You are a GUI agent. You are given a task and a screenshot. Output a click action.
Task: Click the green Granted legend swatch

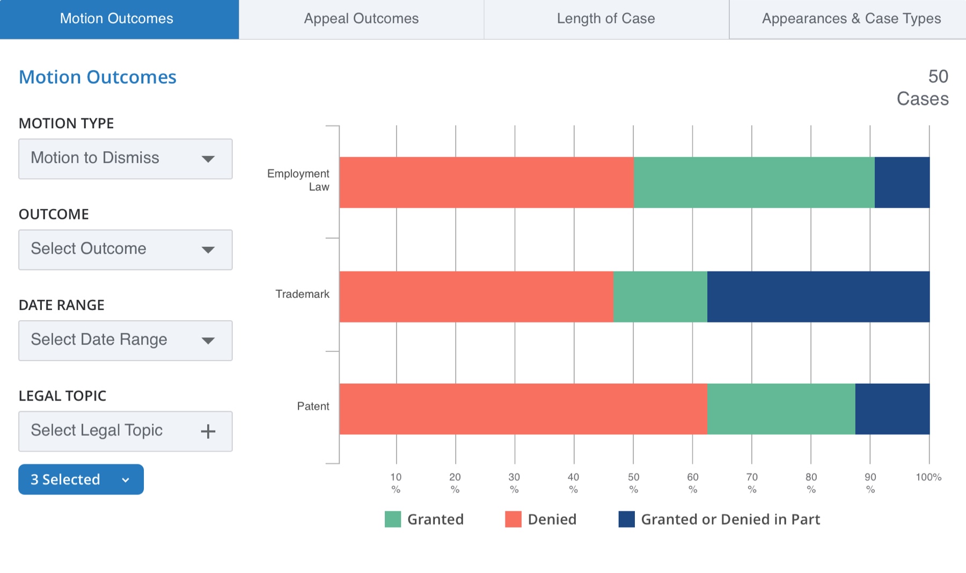[393, 519]
